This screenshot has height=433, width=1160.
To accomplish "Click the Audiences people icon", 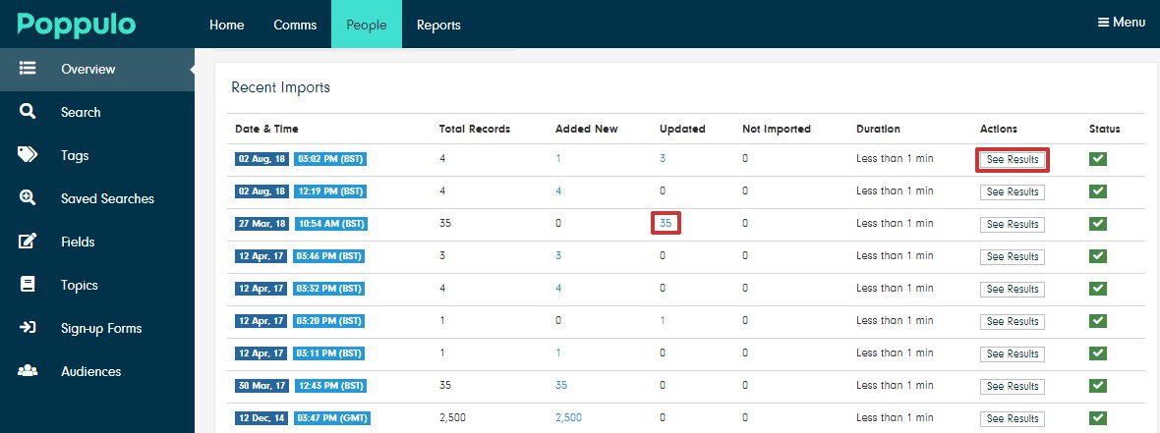I will coord(28,371).
